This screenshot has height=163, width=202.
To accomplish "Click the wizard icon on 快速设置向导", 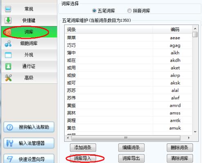I will (x=10, y=159).
